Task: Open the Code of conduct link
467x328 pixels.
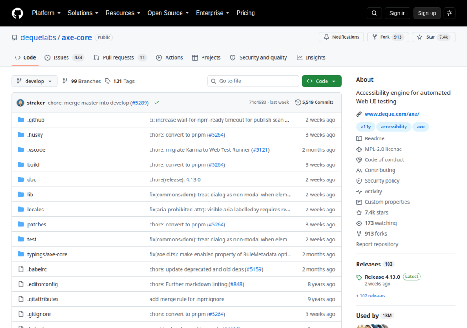Action: coord(380,159)
